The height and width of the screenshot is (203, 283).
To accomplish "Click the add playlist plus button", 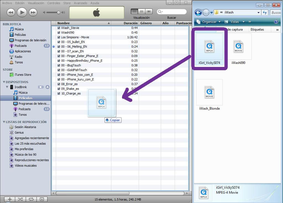I will 10,199.
